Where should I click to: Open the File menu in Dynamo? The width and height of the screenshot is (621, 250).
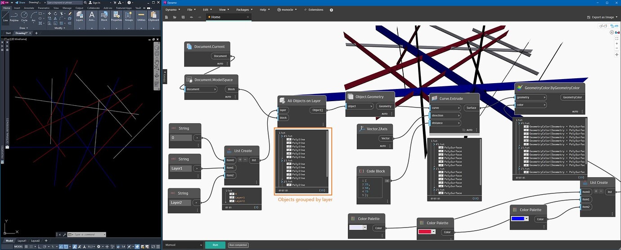[191, 9]
